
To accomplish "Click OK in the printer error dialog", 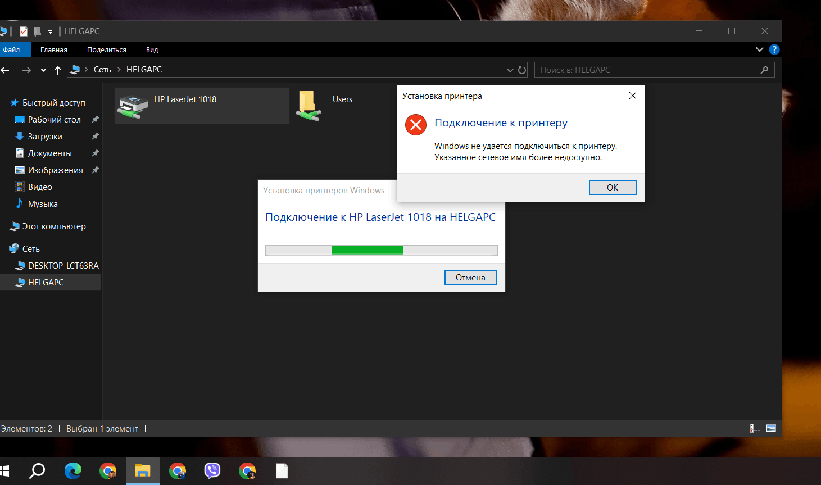I will [x=613, y=187].
